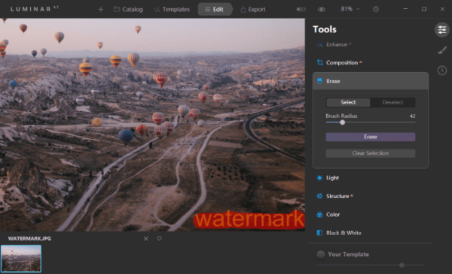452x274 pixels.
Task: Click the Erase tool icon
Action: (x=319, y=81)
